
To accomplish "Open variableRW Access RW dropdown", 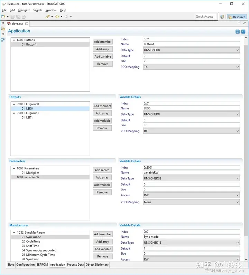I will 191,195.
